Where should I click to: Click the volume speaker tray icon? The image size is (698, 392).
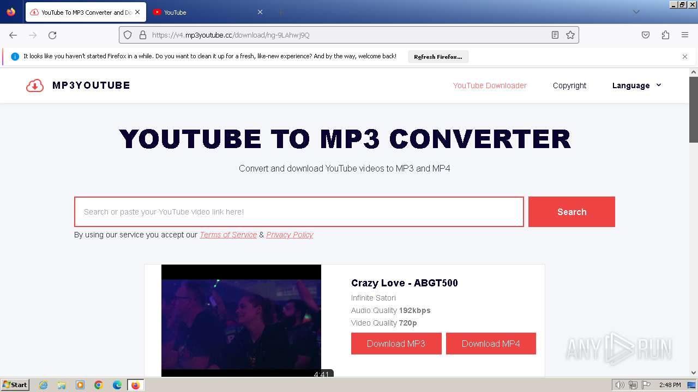619,385
